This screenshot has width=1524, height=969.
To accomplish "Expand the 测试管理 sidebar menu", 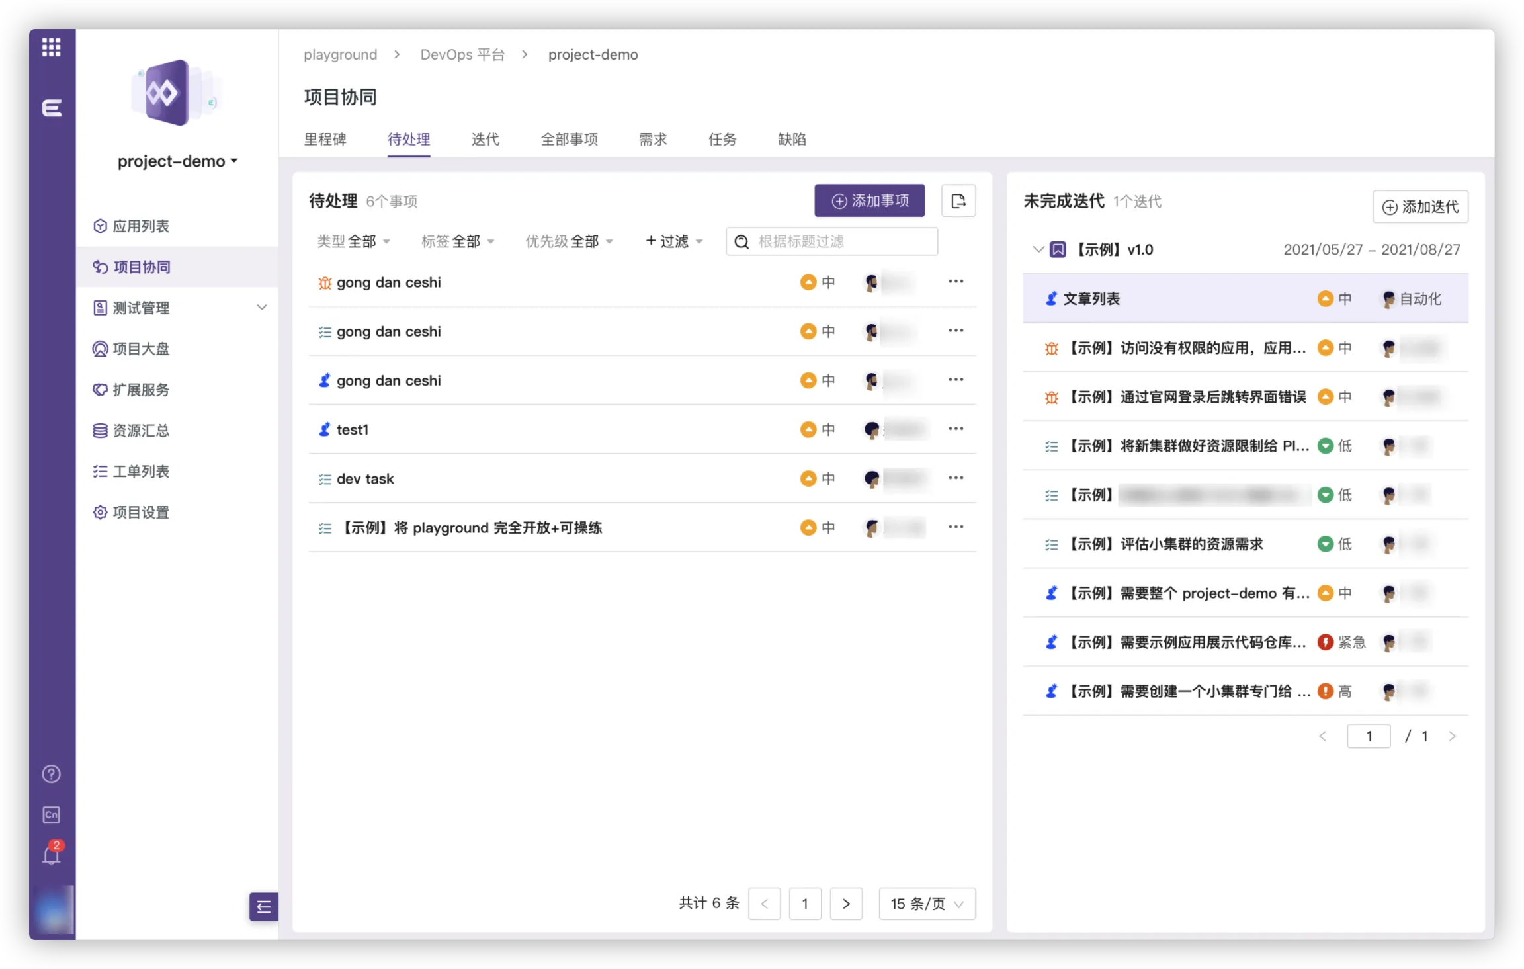I will (261, 308).
